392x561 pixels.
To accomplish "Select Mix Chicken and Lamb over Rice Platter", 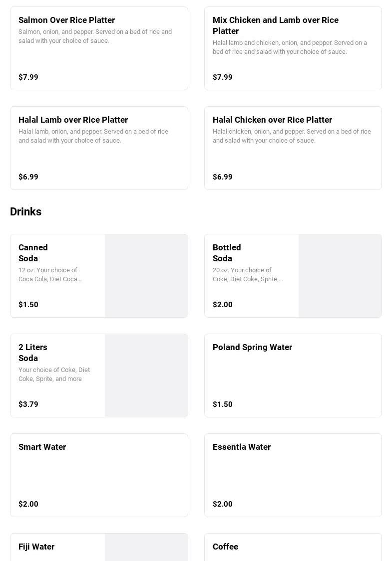I will [293, 48].
